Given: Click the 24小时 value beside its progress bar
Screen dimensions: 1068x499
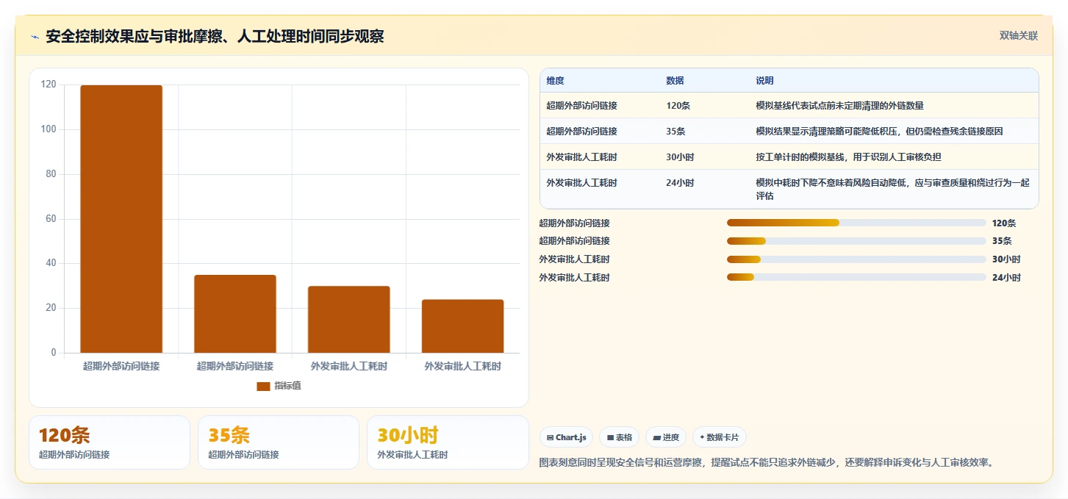Looking at the screenshot, I should coord(1006,277).
